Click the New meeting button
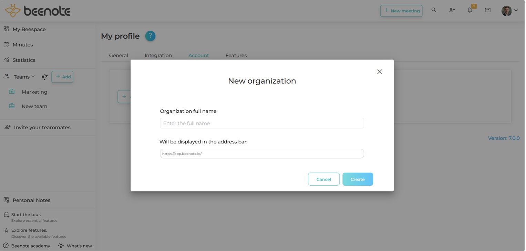Viewport: 526px width, 251px height. coord(402,11)
